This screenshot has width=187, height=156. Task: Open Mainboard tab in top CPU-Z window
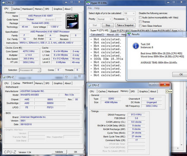click(x=27, y=9)
